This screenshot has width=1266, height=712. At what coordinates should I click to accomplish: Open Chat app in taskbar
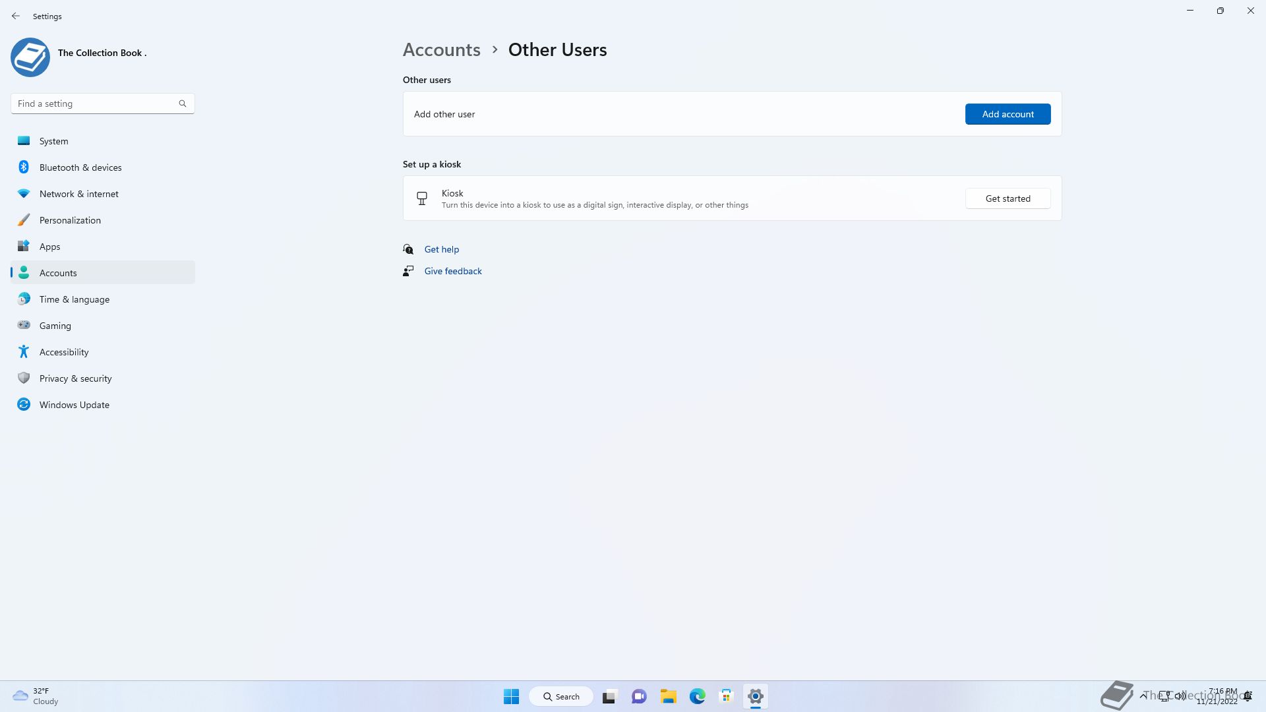639,696
